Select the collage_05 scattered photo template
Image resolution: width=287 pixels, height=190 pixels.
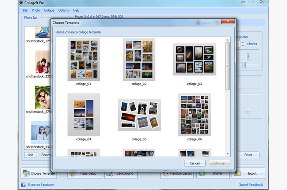[139, 115]
